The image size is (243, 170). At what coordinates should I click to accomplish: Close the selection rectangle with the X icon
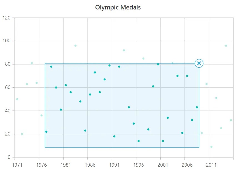(x=199, y=63)
